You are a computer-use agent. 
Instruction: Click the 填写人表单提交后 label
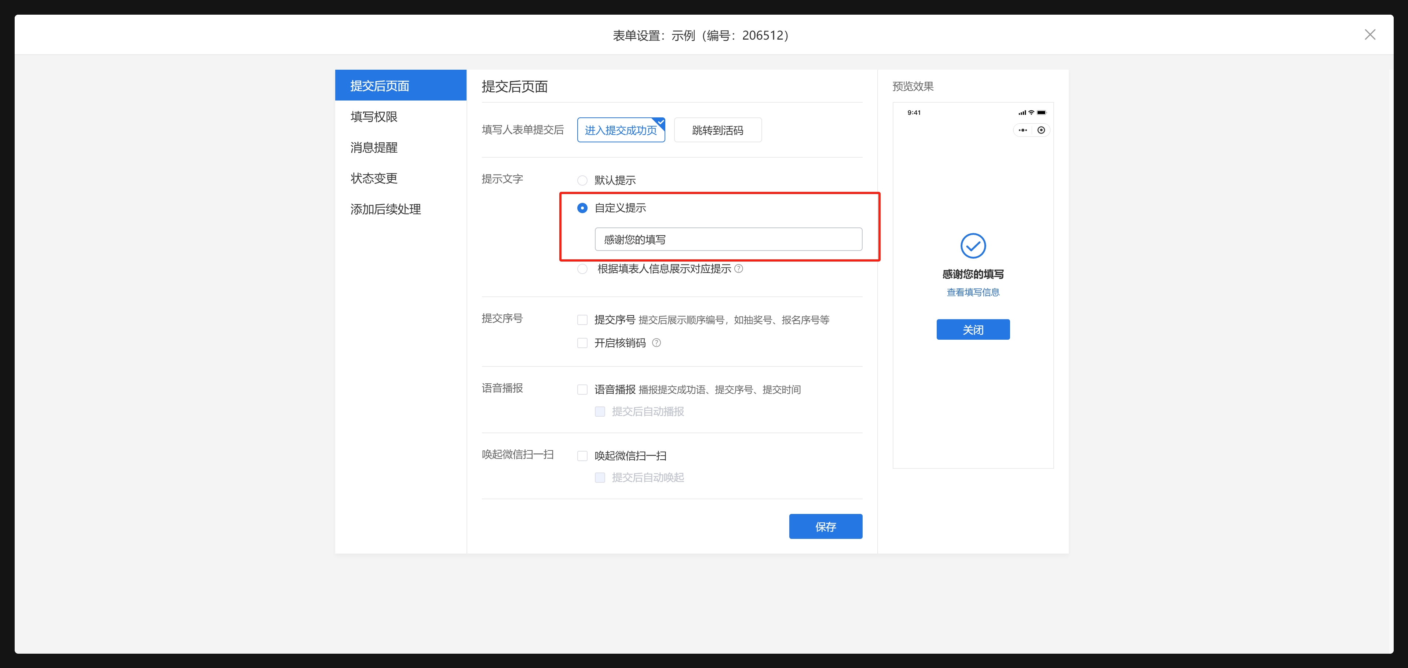click(x=523, y=130)
